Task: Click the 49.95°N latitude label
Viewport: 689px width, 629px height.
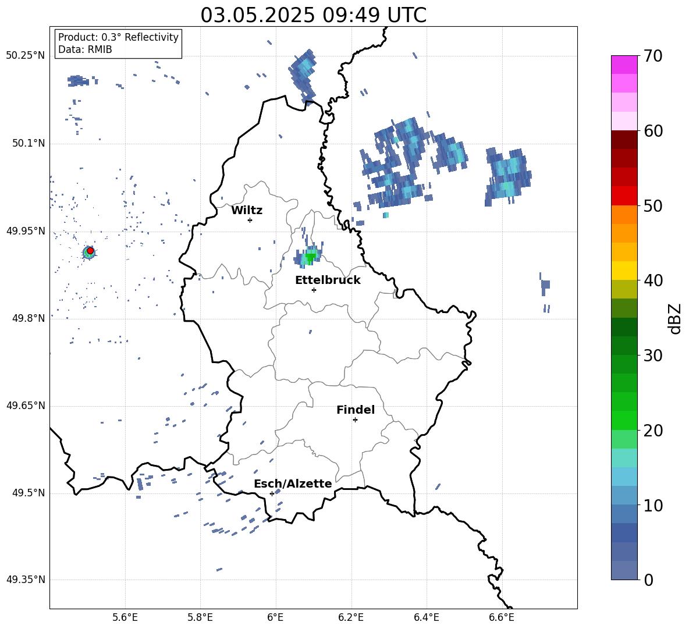Action: (26, 231)
